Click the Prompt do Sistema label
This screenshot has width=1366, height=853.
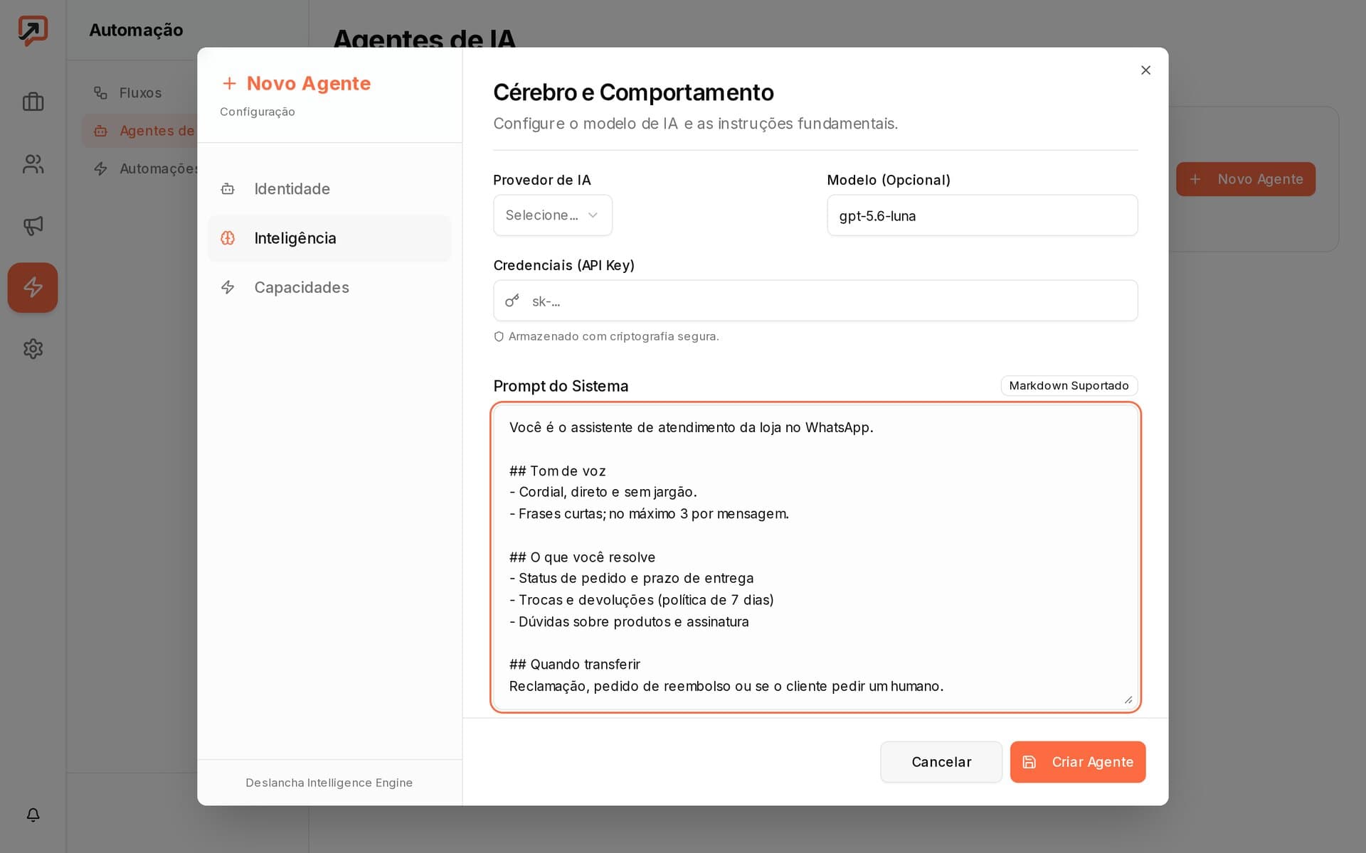[x=561, y=386]
